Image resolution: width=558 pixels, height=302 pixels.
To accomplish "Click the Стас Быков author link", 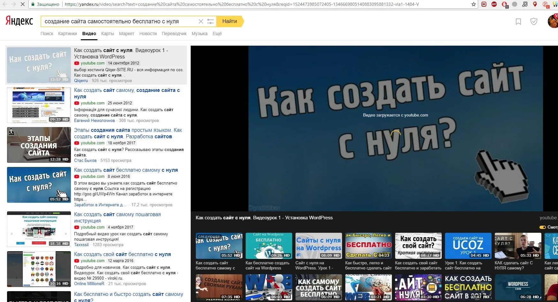I will tap(85, 161).
